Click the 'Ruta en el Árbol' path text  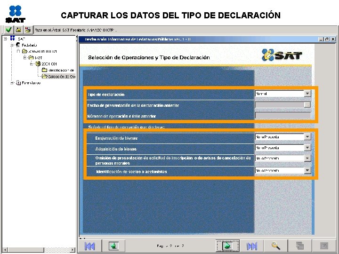point(75,30)
